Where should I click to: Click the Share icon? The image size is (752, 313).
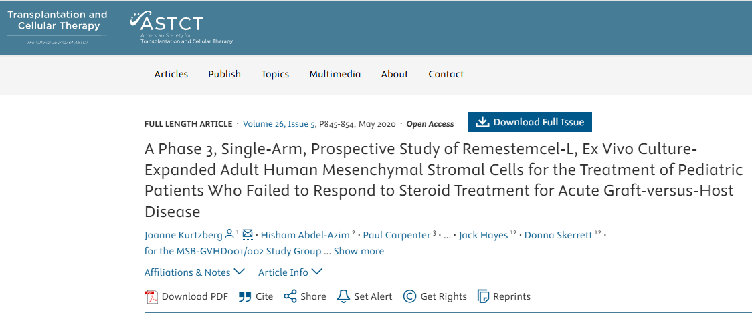290,297
